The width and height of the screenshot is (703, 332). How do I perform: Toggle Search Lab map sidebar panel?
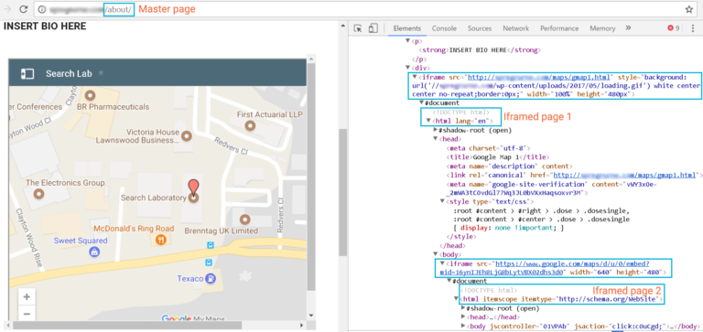(x=27, y=73)
